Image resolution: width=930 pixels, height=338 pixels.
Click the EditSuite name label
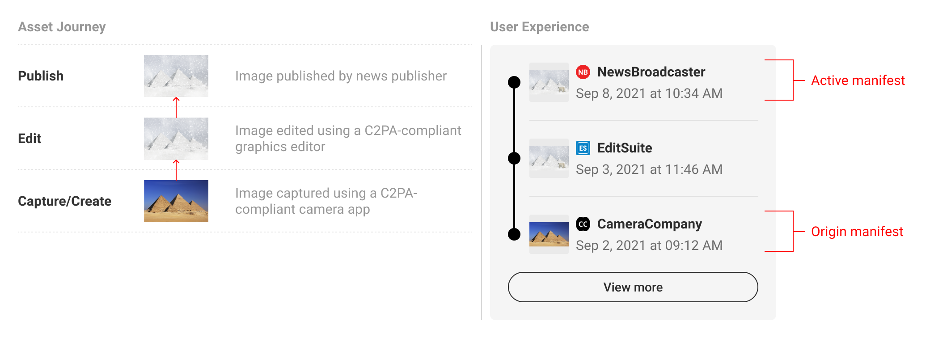pos(625,148)
